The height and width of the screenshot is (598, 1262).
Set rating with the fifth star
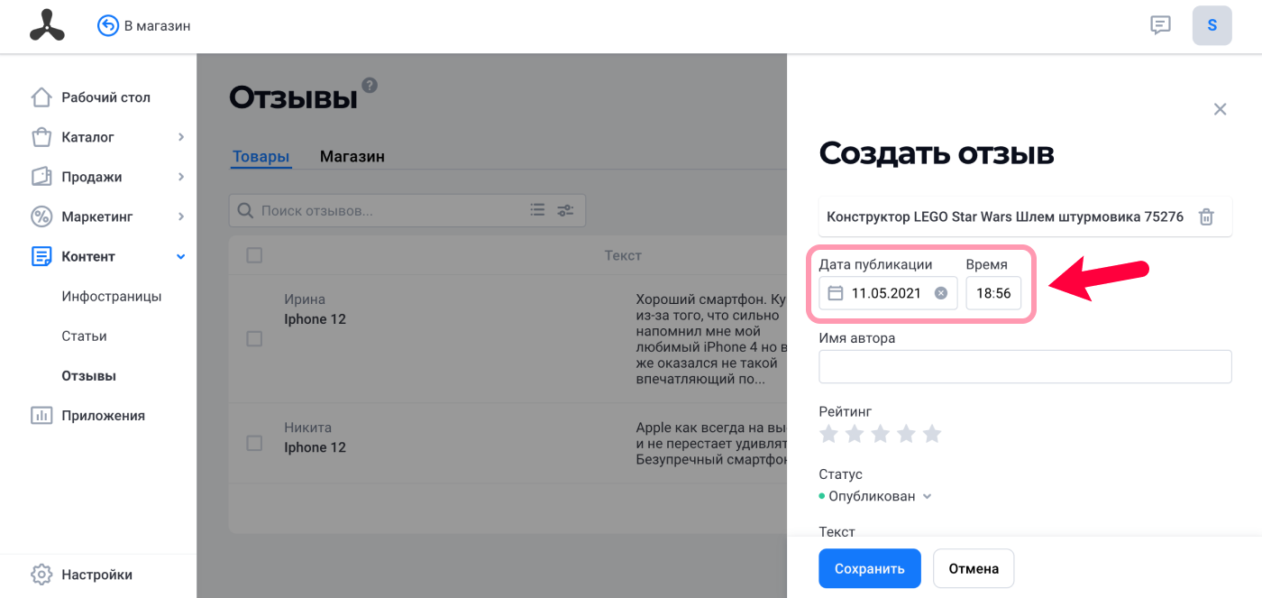click(932, 434)
